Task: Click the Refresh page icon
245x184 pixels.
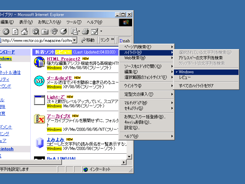Action: click(x=15, y=32)
